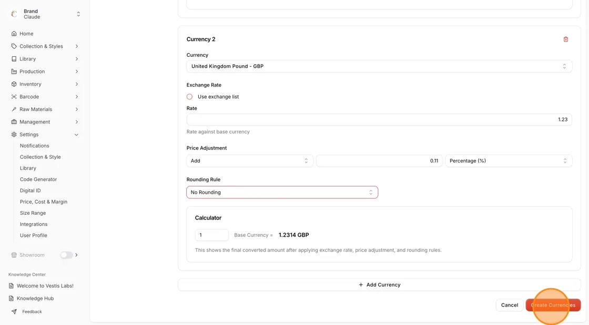This screenshot has width=589, height=325.
Task: Click the Rate input field showing 1.23
Action: coord(379,120)
